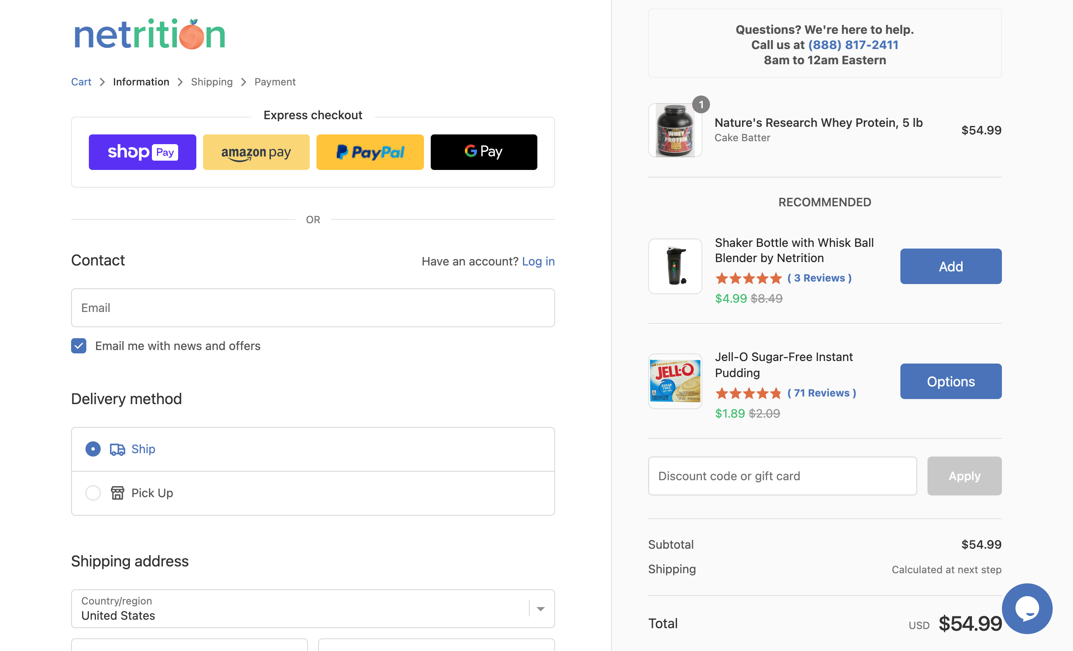The width and height of the screenshot is (1073, 651).
Task: Open Country/region dropdown
Action: (313, 608)
